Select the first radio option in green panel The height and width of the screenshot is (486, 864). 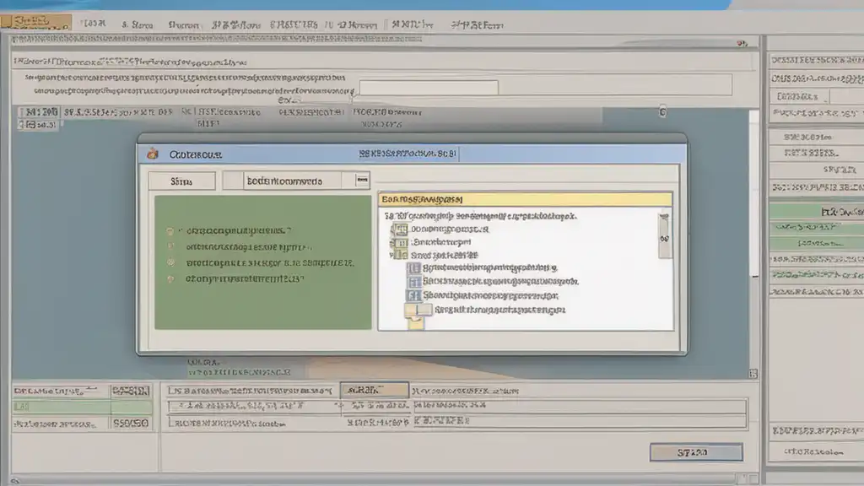[170, 231]
